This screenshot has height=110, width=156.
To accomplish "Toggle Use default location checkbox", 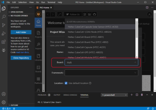I will (66, 83).
